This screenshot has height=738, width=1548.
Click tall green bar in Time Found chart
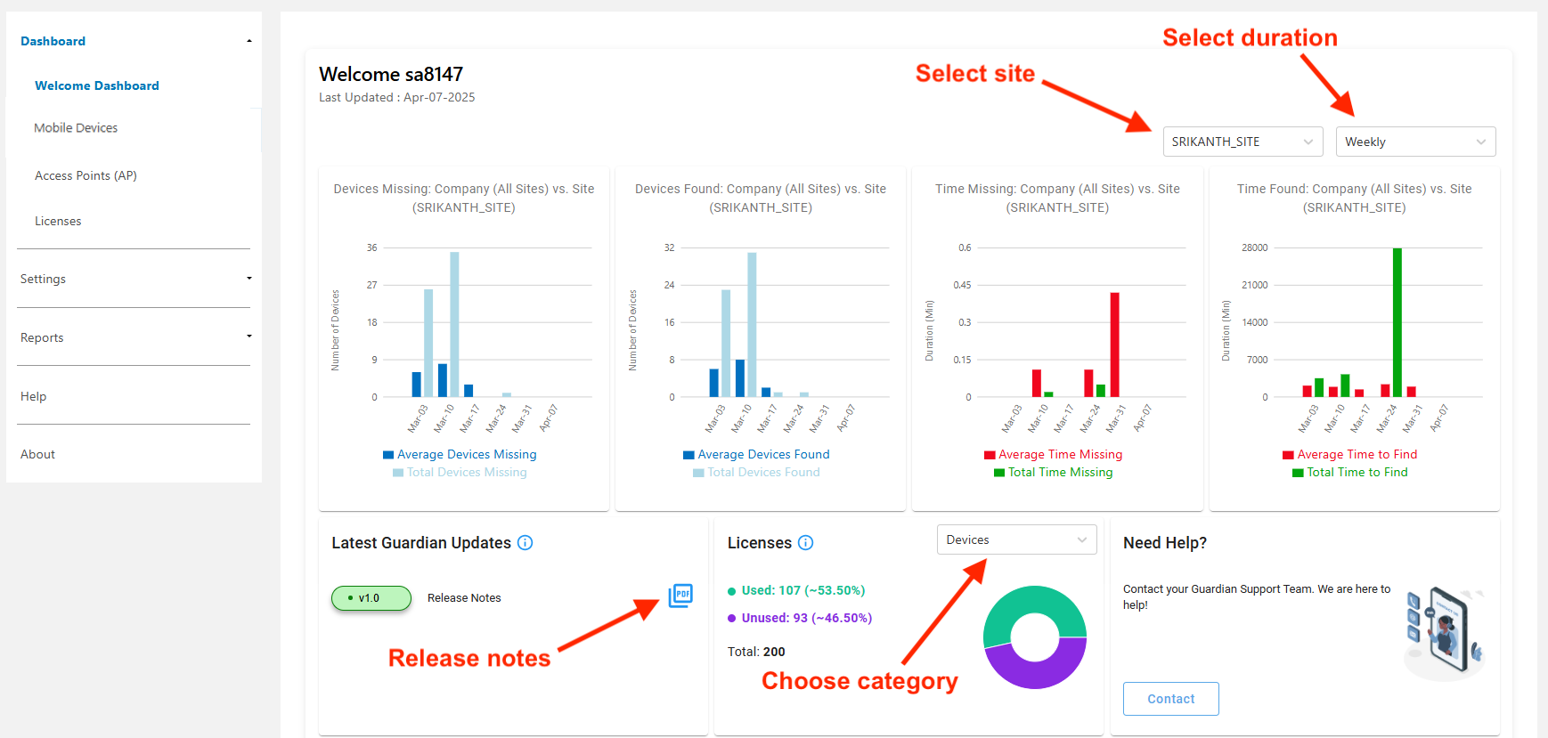pyautogui.click(x=1397, y=320)
